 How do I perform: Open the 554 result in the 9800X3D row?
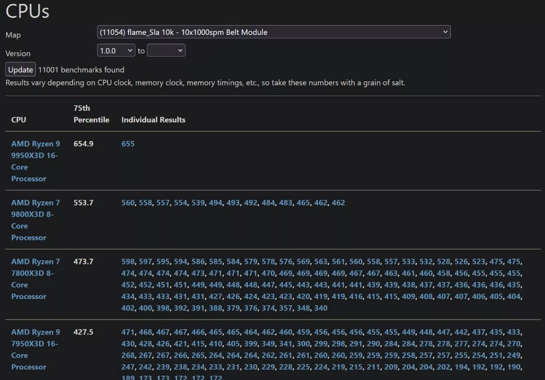180,203
